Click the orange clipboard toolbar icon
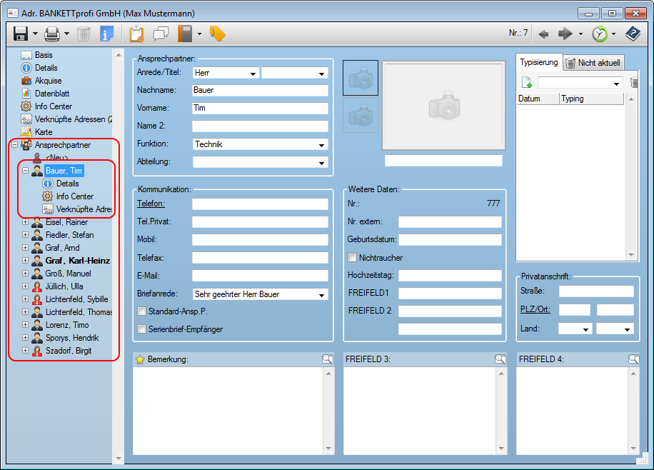 pos(136,34)
